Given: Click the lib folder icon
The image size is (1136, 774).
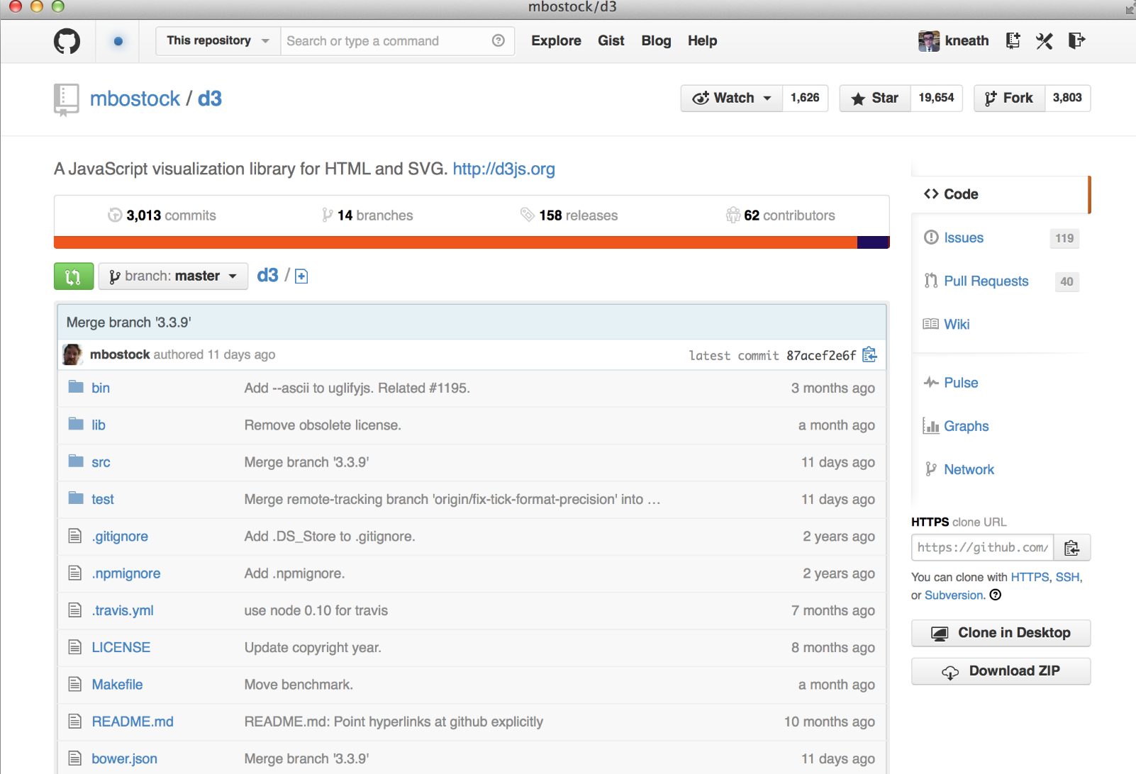Looking at the screenshot, I should tap(76, 424).
